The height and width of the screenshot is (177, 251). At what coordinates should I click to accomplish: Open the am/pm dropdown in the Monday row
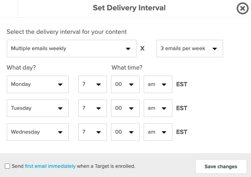coord(158,84)
